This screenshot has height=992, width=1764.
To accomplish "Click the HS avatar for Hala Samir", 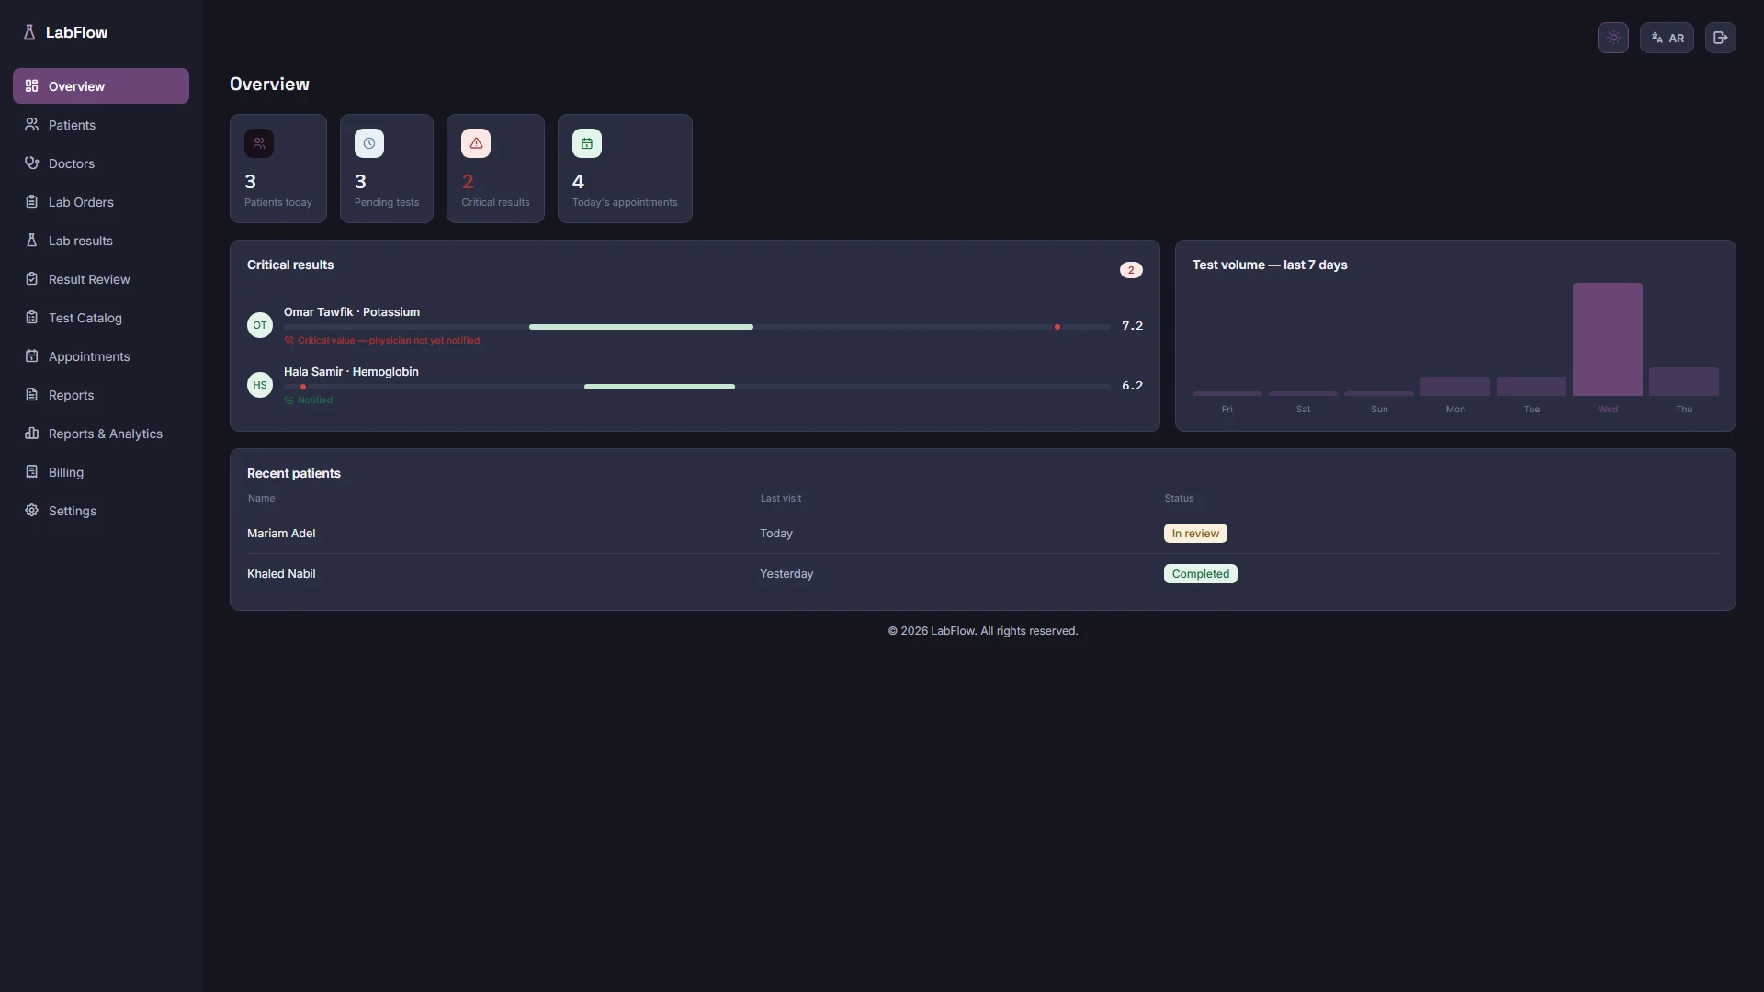I will [260, 385].
